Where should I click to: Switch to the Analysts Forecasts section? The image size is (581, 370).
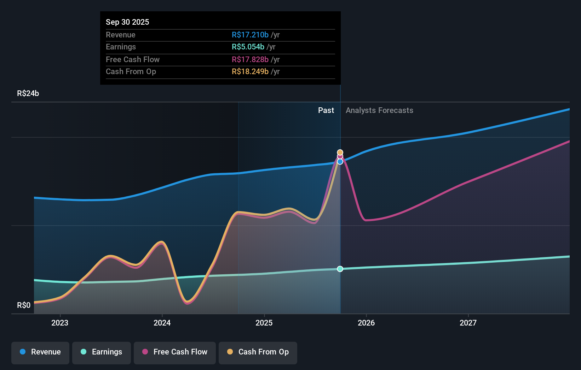pyautogui.click(x=379, y=110)
